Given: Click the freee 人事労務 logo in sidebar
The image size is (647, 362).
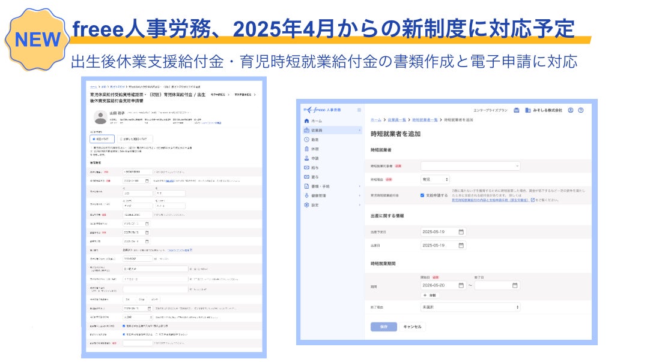Looking at the screenshot, I should click(322, 110).
